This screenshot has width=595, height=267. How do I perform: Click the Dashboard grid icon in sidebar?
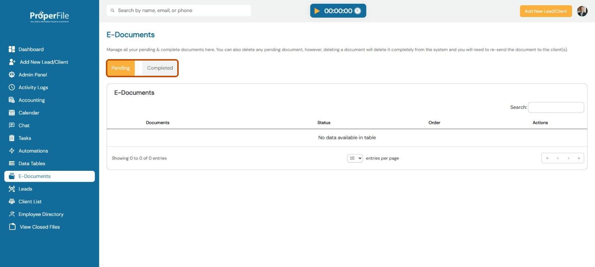[x=12, y=49]
